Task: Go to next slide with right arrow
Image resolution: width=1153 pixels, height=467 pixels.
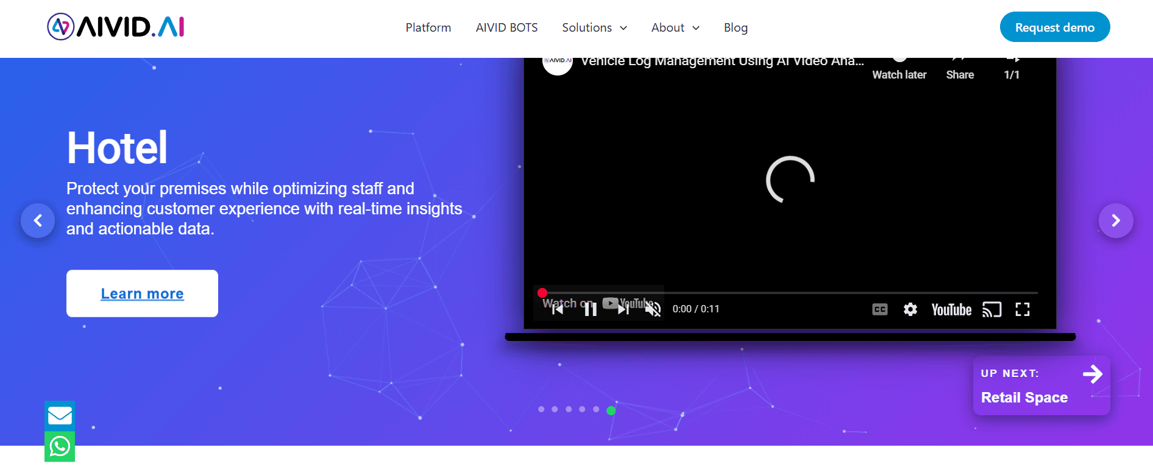Action: point(1115,220)
